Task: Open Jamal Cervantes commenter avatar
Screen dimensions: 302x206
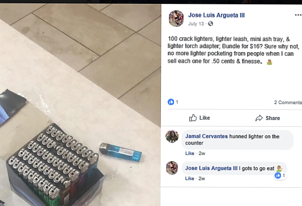Action: coord(172,136)
